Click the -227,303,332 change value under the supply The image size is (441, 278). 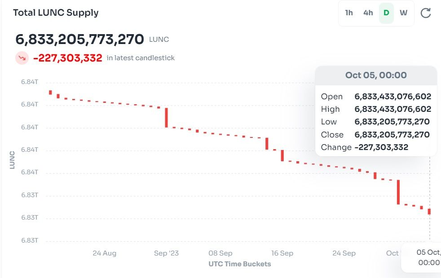click(68, 58)
